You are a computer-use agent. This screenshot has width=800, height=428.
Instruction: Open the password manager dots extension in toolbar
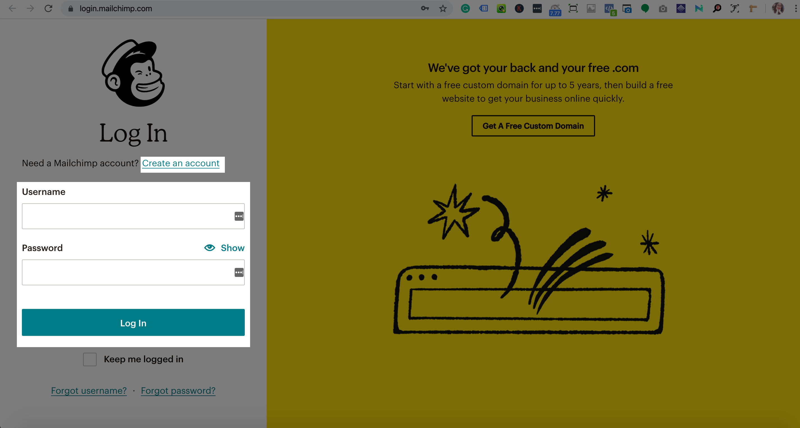[537, 8]
